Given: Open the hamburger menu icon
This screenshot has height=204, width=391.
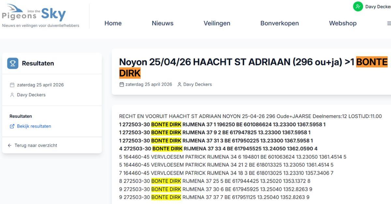Looking at the screenshot, I should coord(389,23).
